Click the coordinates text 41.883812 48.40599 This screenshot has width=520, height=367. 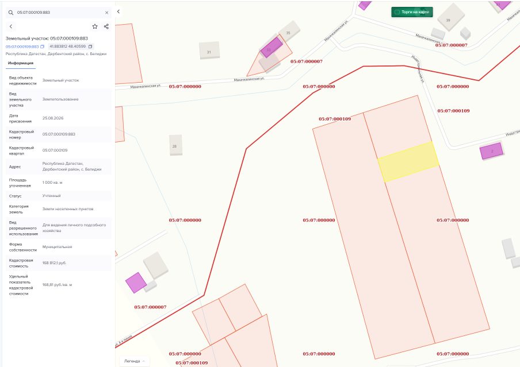[x=68, y=47]
